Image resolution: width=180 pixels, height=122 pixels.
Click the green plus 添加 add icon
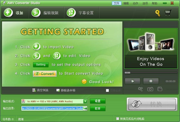click(8, 13)
